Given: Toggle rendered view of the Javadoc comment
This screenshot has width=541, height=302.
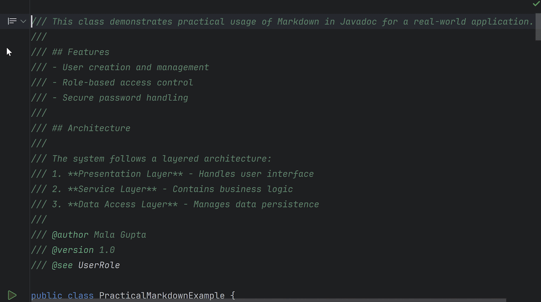Looking at the screenshot, I should coord(12,21).
